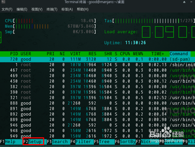Select the process row with PID 467
Viewport: 195px width, 147px height.
(97, 70)
